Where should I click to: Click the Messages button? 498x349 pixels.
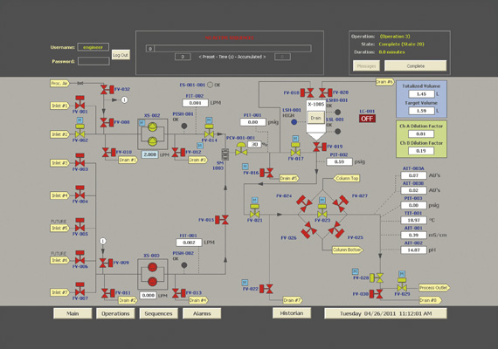(367, 66)
